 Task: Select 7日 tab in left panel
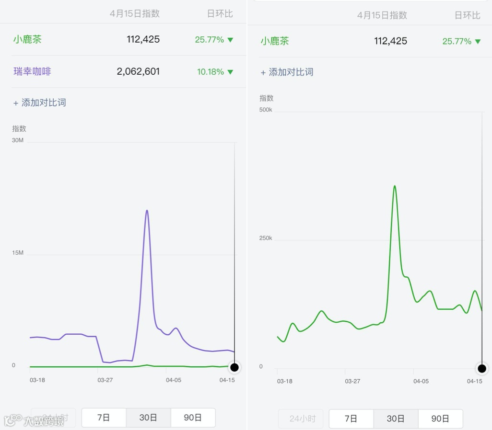(104, 418)
